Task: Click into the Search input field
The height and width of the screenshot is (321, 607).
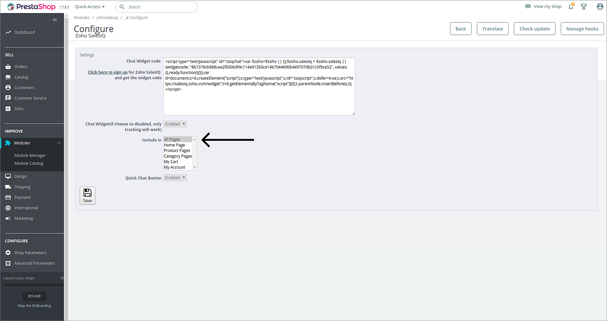Action: tap(157, 7)
